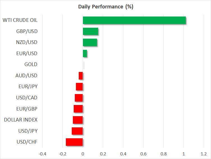Image resolution: width=211 pixels, height=159 pixels.
Task: Click the DOLLAR INDEX category label
Action: click(x=21, y=120)
